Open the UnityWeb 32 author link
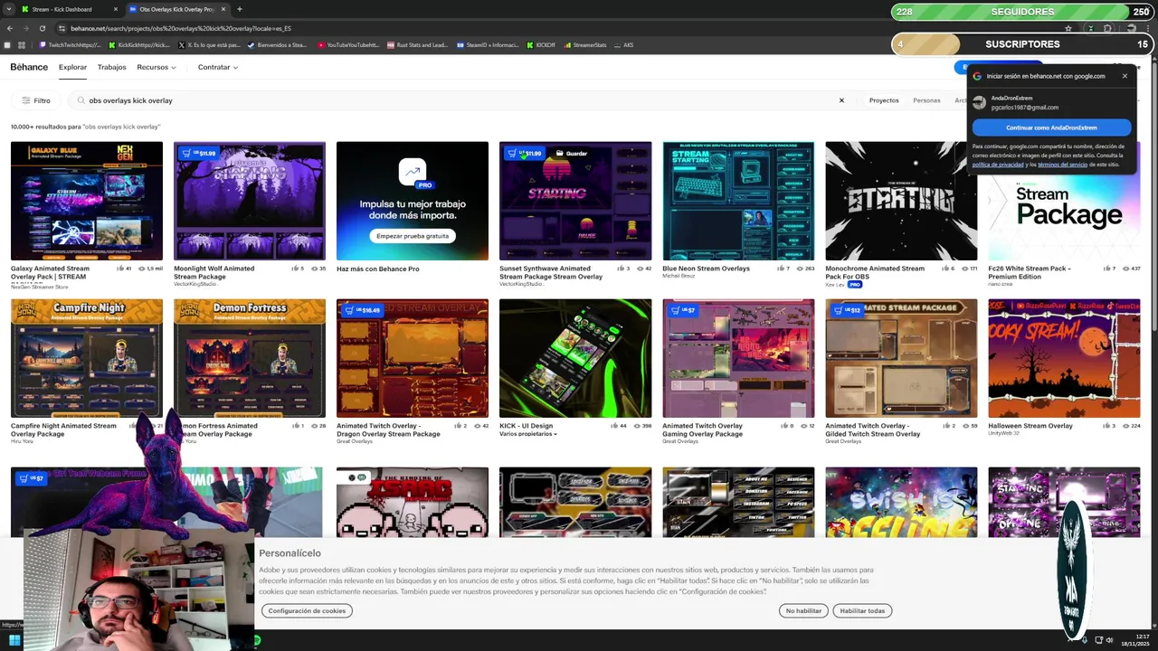 click(x=1003, y=433)
